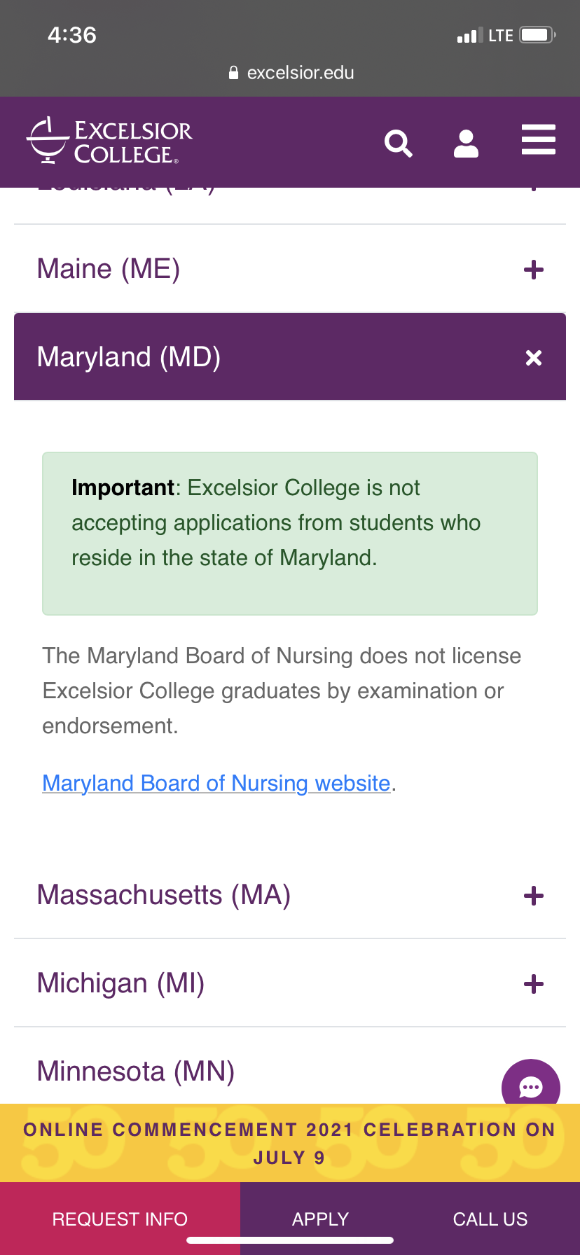Screen dimensions: 580x1255
Task: Click the Maryland (MD) header title
Action: tap(129, 357)
